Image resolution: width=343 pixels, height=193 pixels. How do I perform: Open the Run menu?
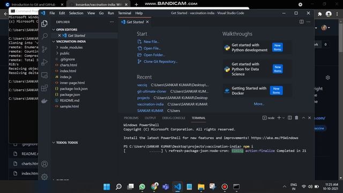point(111,13)
